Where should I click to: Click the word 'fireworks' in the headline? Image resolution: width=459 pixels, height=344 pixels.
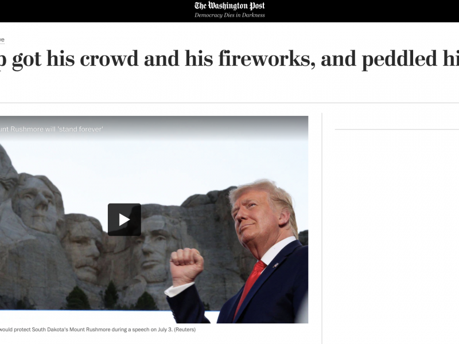pyautogui.click(x=267, y=58)
